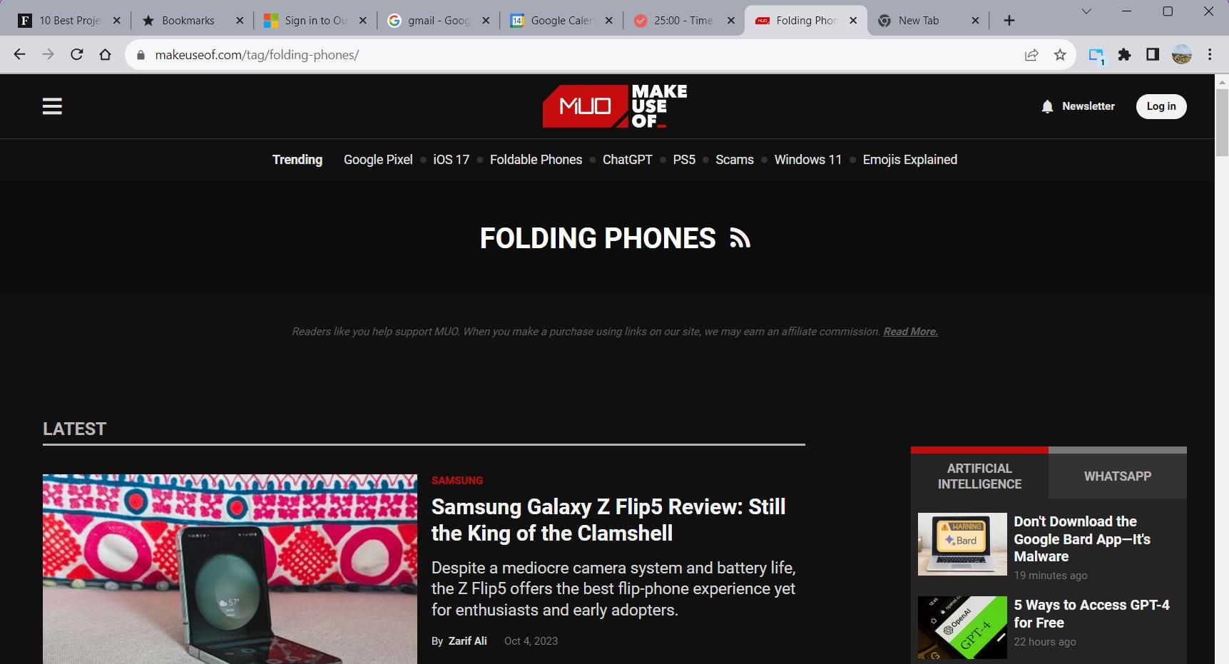Viewport: 1229px width, 664px height.
Task: Click the Log in button
Action: tap(1161, 106)
